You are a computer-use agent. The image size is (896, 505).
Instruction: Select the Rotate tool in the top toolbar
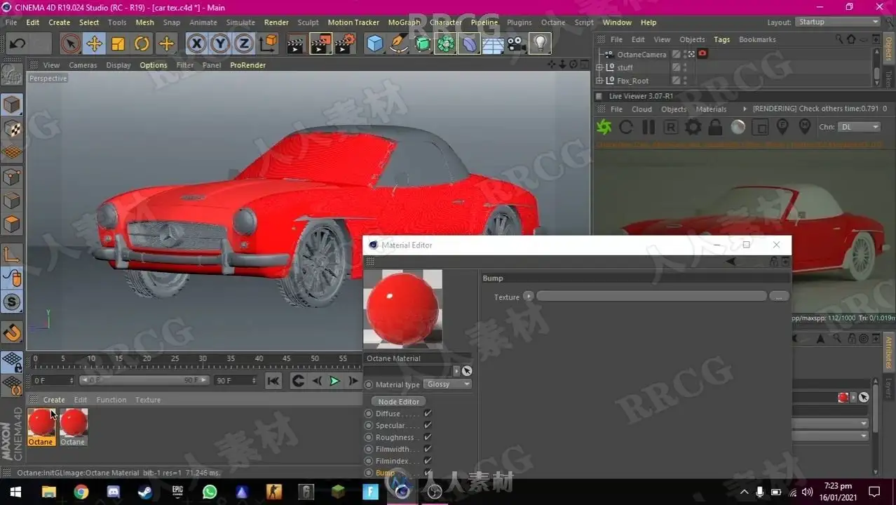pyautogui.click(x=142, y=44)
